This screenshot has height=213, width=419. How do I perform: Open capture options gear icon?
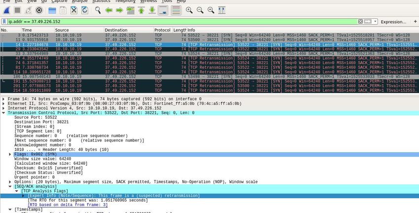(x=39, y=10)
